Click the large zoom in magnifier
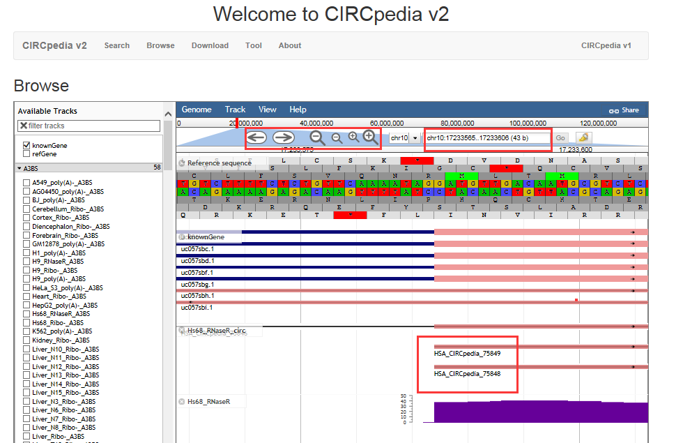 (x=371, y=137)
